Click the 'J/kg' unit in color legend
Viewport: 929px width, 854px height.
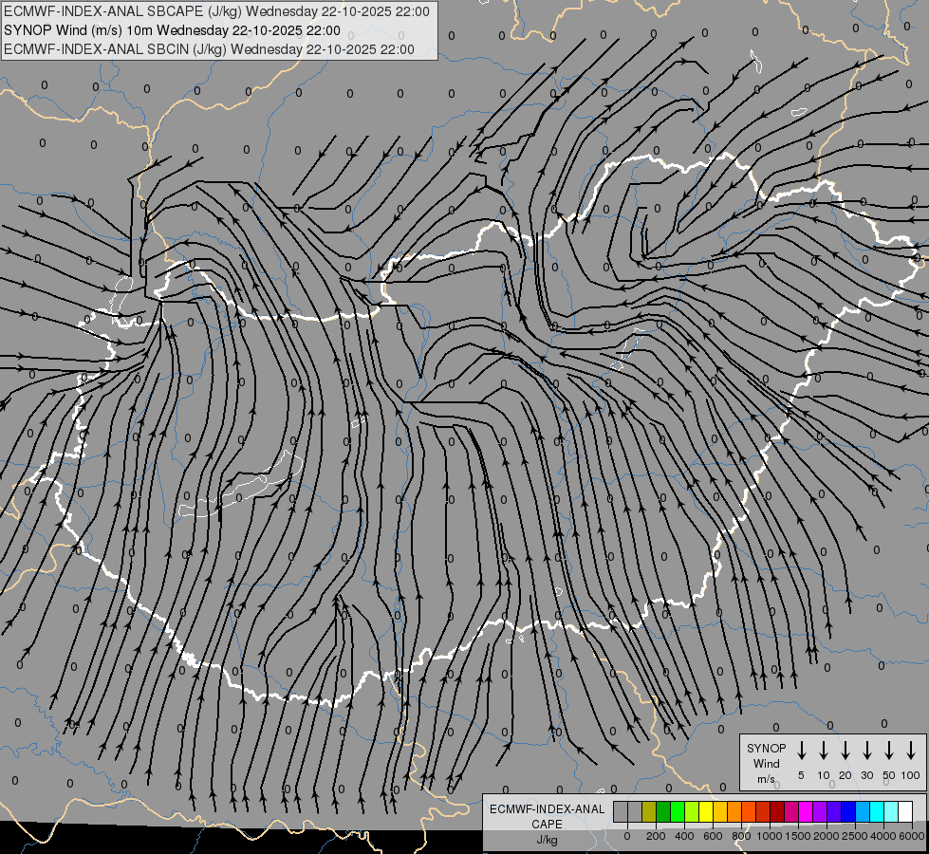(547, 840)
